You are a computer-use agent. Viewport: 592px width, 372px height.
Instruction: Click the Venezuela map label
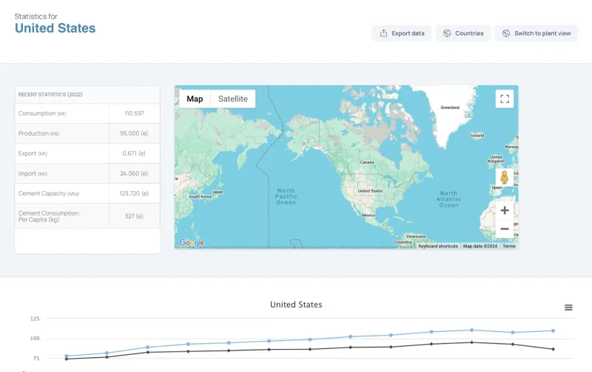click(x=416, y=236)
